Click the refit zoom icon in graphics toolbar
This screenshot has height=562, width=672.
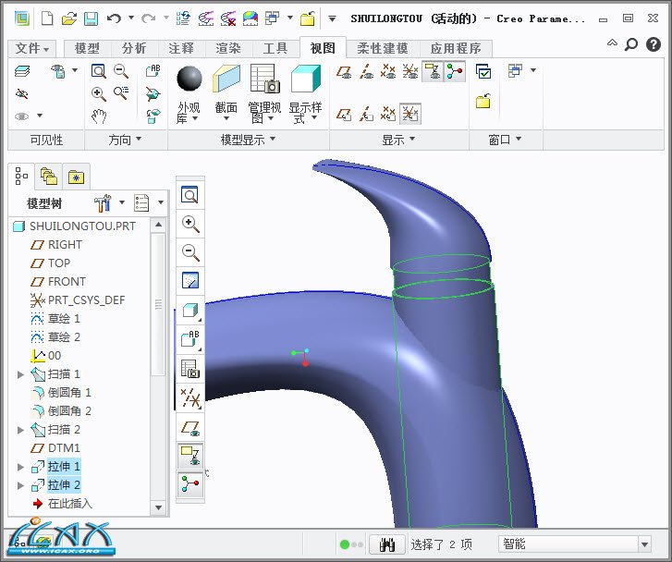[x=190, y=195]
